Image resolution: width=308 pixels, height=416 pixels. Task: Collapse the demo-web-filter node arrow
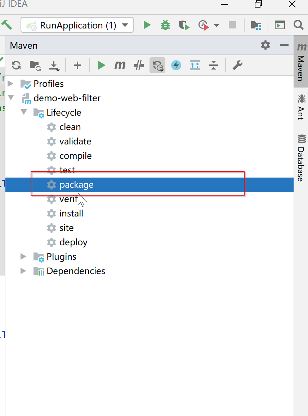(x=11, y=98)
